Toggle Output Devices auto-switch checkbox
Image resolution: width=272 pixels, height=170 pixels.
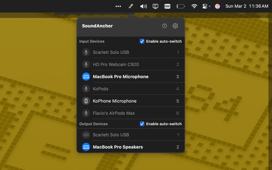pyautogui.click(x=142, y=124)
